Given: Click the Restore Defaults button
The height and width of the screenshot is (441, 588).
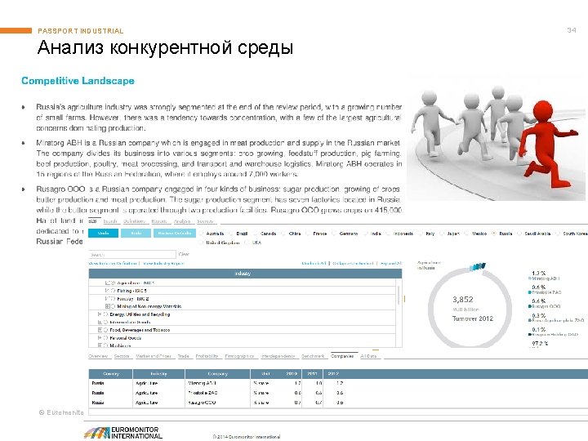Looking at the screenshot, I should [175, 234].
